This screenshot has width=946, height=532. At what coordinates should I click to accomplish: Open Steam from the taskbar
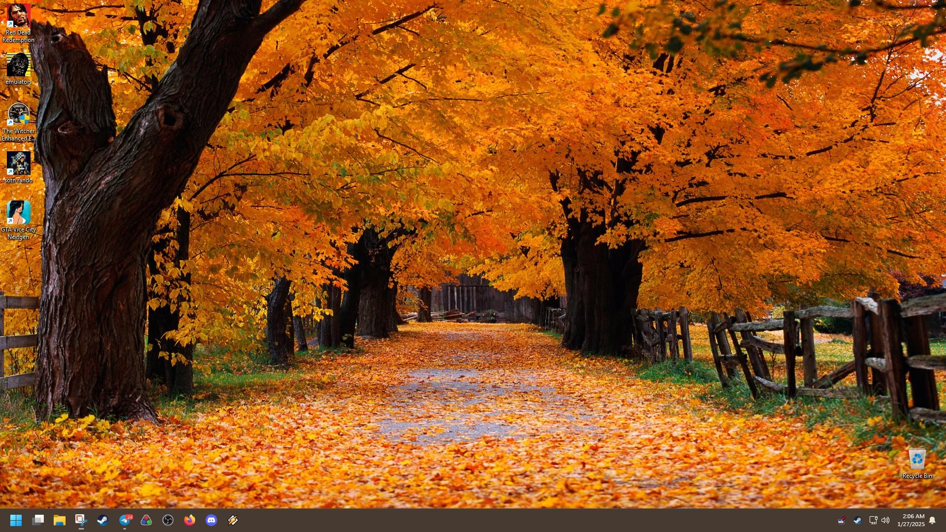pos(102,520)
